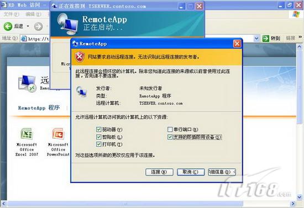Enable the 串行端口(R) serial ports checkbox
This screenshot has width=304, height=208.
(x=170, y=129)
